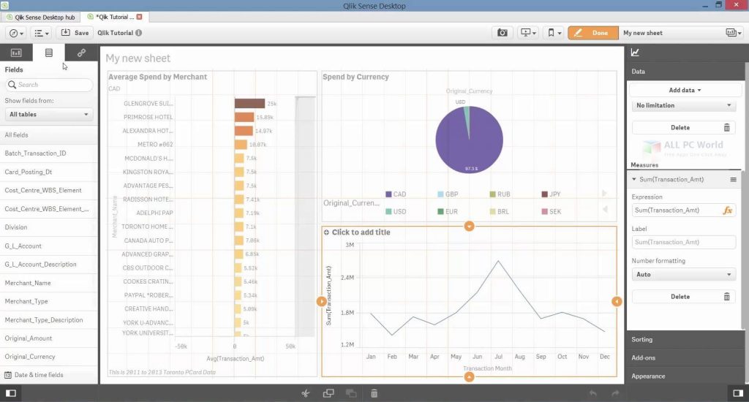The width and height of the screenshot is (749, 402).
Task: Delete the dimension with Delete button
Action: [684, 128]
